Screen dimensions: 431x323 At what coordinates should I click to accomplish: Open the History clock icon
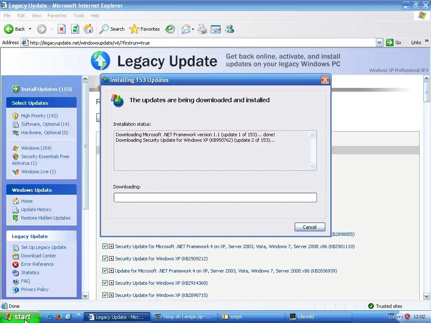pos(170,29)
